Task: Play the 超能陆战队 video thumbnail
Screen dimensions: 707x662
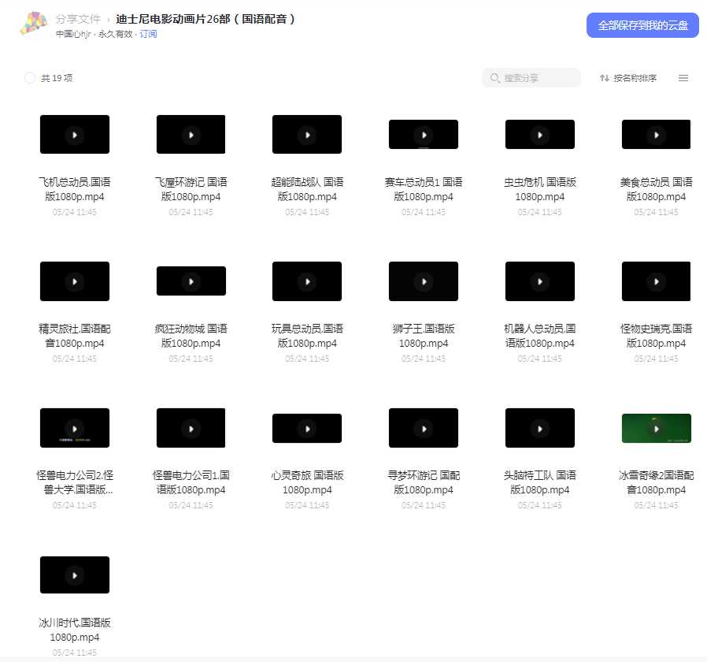Action: pos(307,135)
